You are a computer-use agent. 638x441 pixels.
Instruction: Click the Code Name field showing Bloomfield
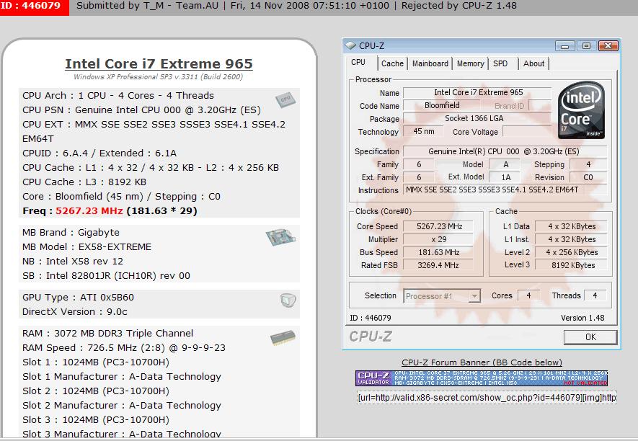pos(442,105)
